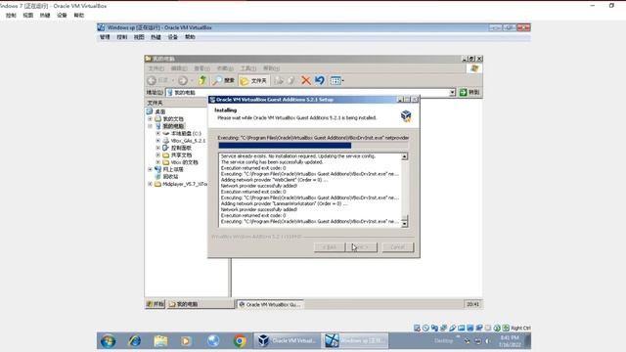
Task: Click the blue installation progress bar
Action: click(x=285, y=146)
